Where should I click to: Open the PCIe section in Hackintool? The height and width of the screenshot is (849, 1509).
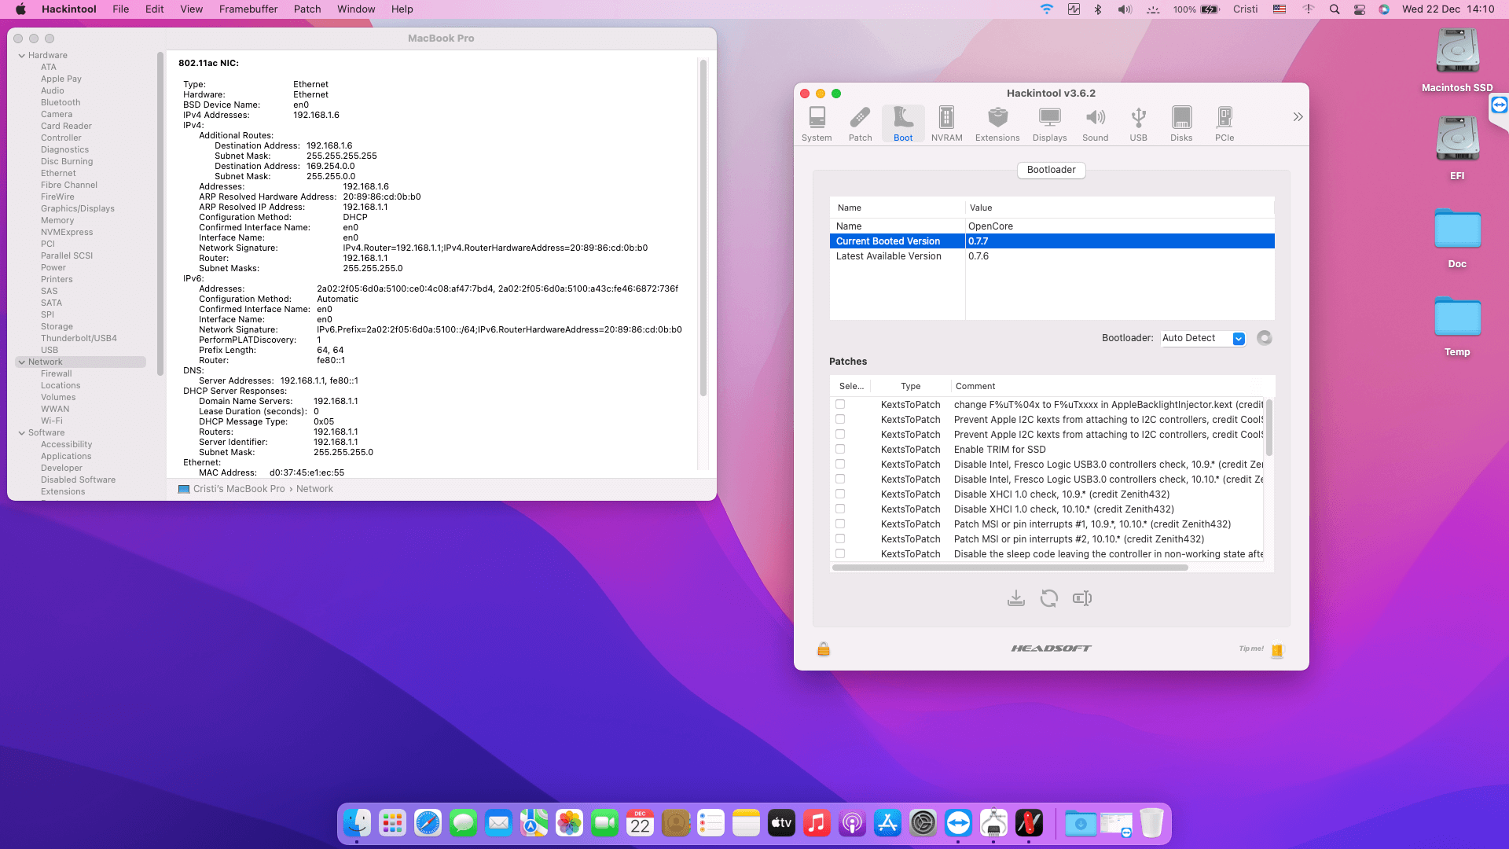tap(1224, 124)
